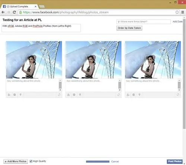Image resolution: width=186 pixels, height=165 pixels.
Task: Add location pin under first photo
Action: tap(20, 95)
